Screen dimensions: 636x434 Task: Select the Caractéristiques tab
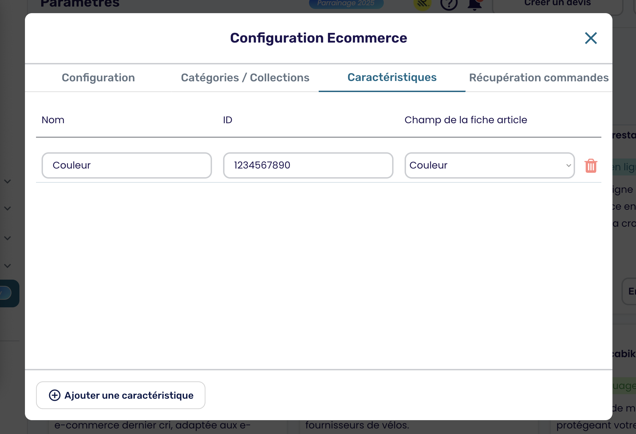click(x=392, y=78)
